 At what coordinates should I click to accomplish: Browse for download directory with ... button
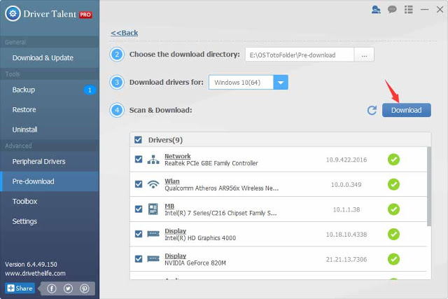[x=364, y=55]
